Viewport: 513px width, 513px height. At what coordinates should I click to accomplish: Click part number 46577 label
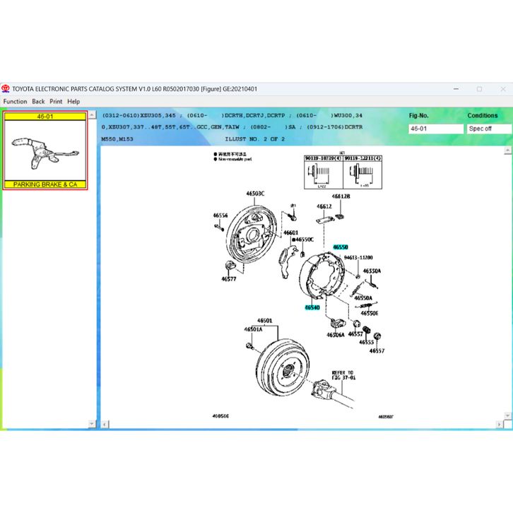tap(228, 279)
